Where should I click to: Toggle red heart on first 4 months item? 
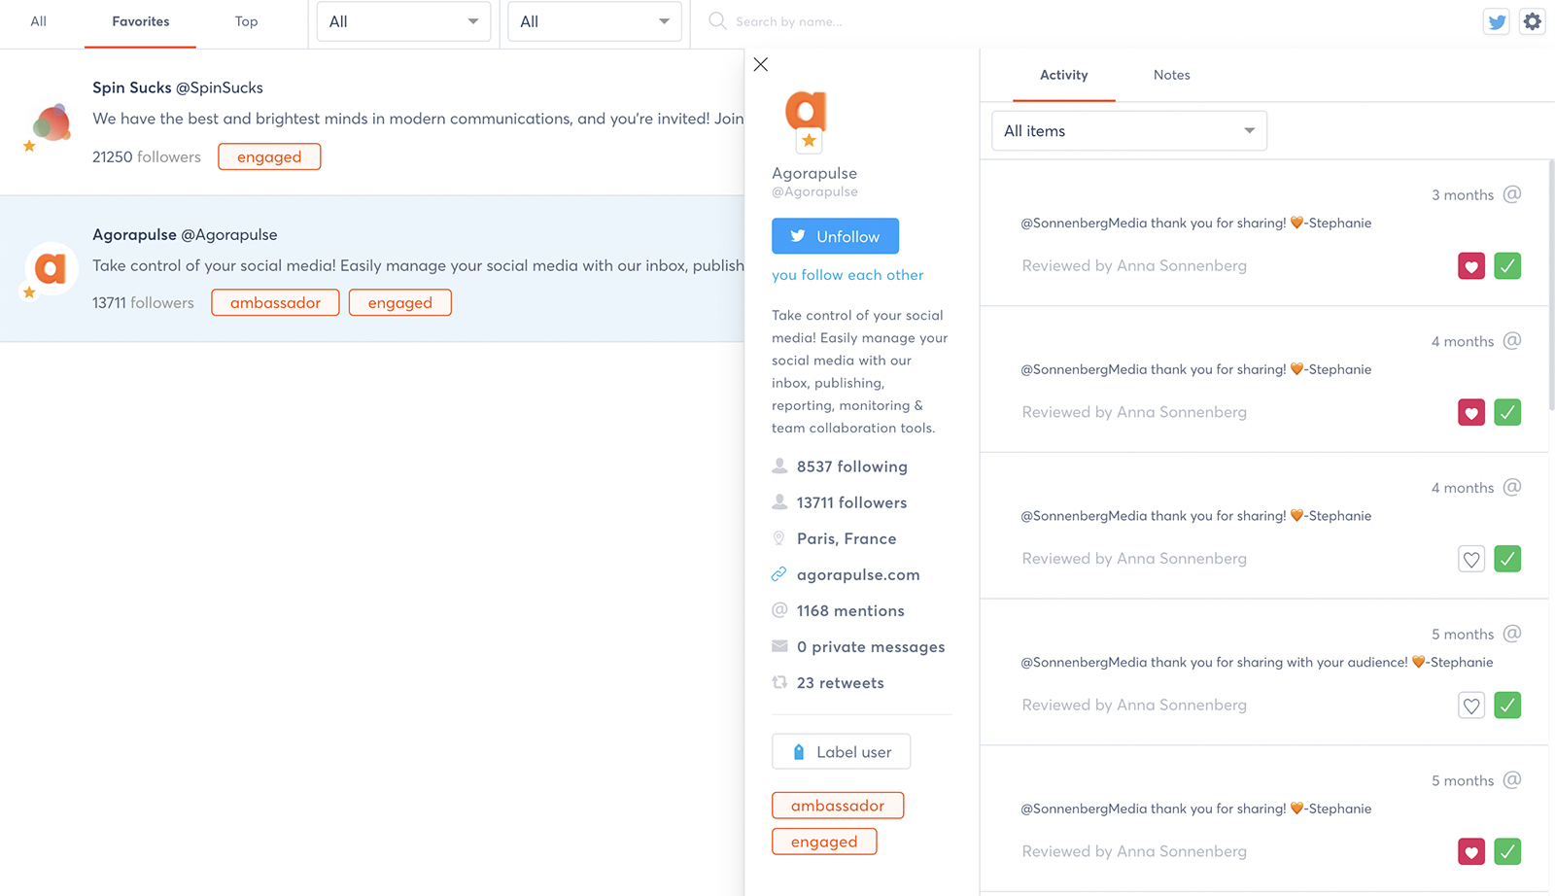[x=1471, y=413]
